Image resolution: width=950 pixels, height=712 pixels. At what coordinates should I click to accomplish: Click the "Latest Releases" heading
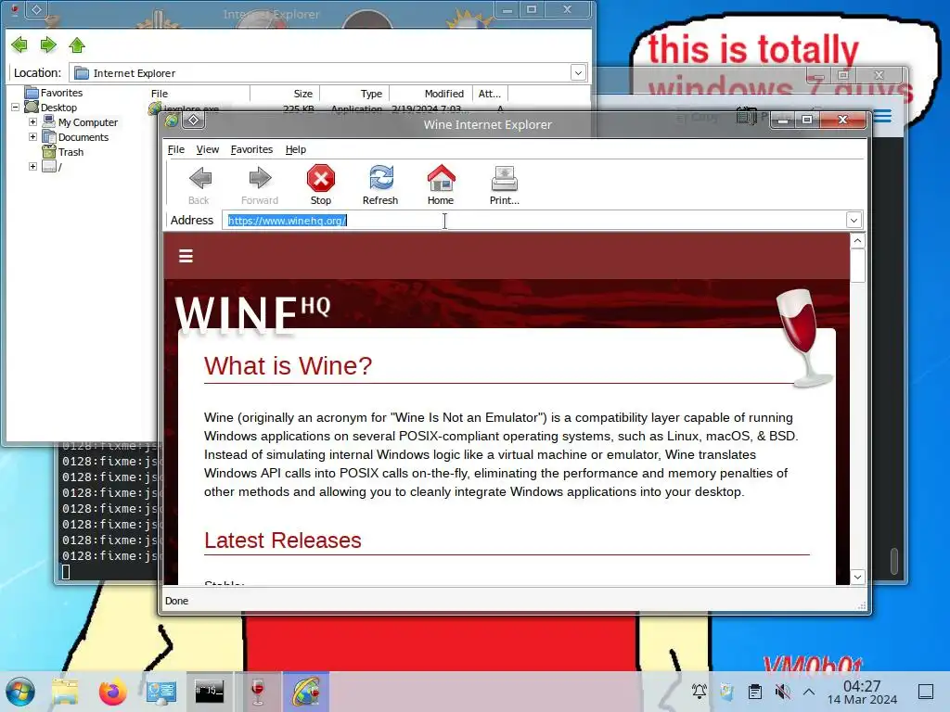coord(282,540)
